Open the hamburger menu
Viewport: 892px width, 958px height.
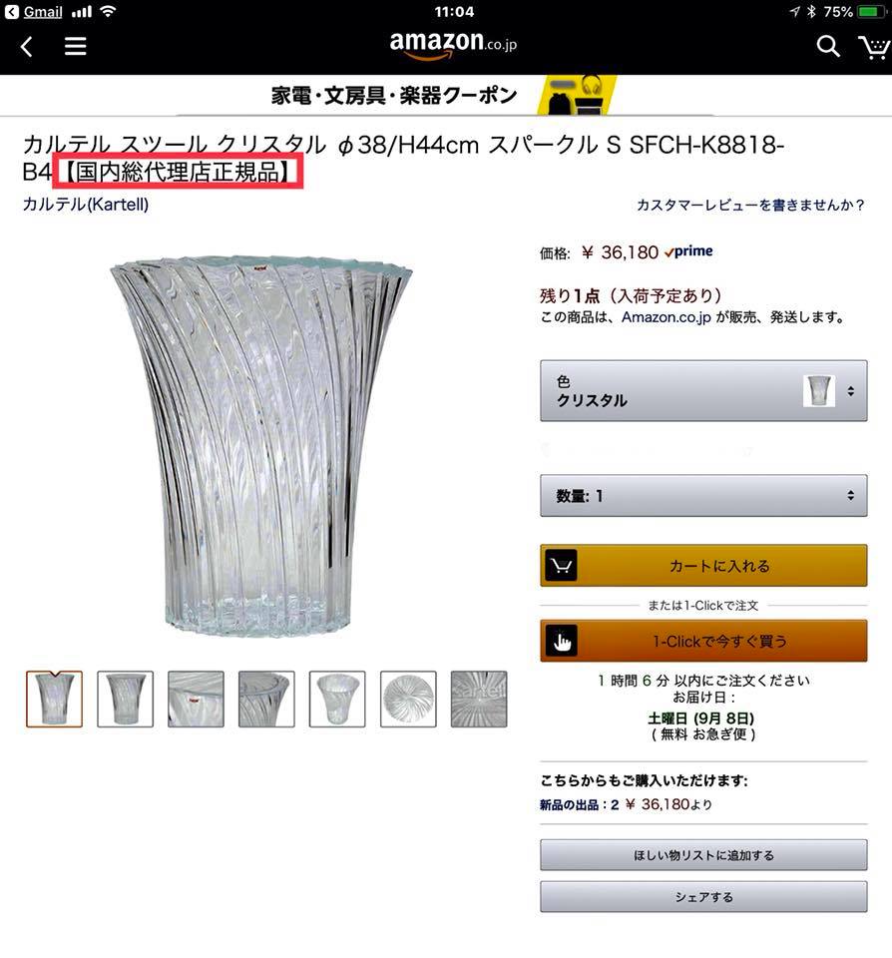[x=75, y=47]
